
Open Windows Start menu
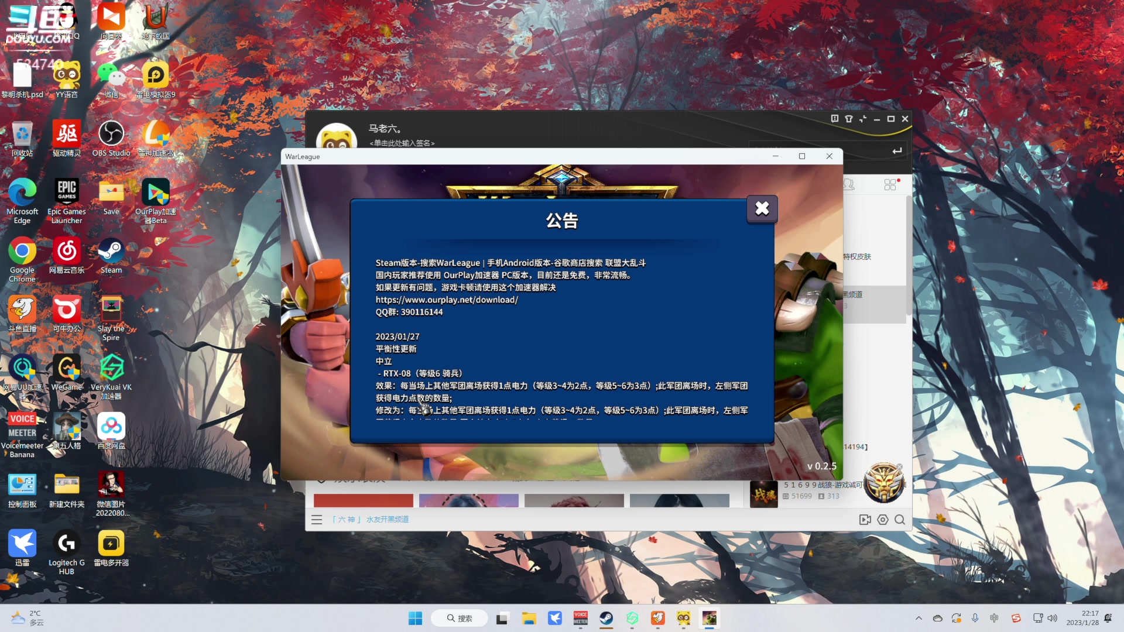[415, 619]
